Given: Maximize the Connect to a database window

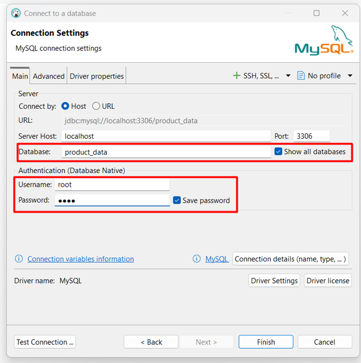Looking at the screenshot, I should click(316, 13).
